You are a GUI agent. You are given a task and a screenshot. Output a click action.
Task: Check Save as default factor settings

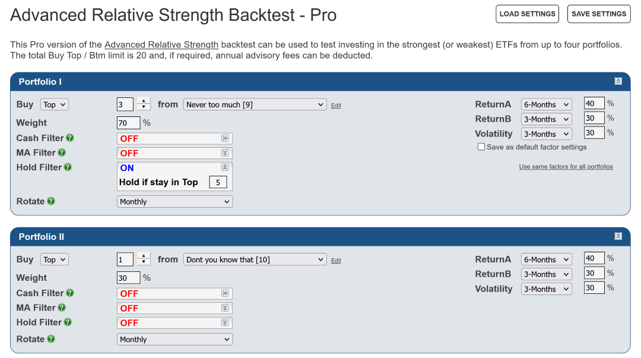[481, 147]
